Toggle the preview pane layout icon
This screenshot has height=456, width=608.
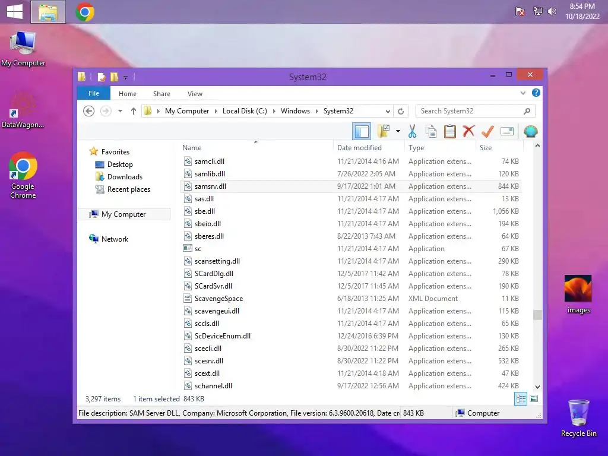click(x=362, y=131)
